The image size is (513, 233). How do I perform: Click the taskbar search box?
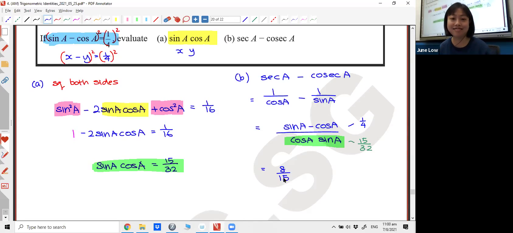point(67,227)
